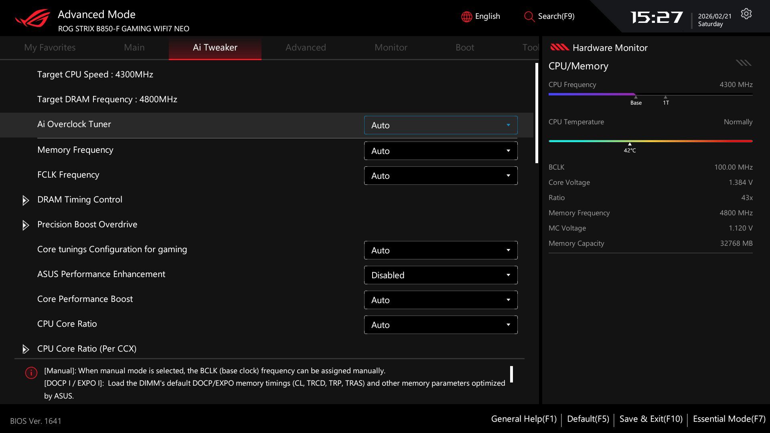The width and height of the screenshot is (770, 433).
Task: Click the help text scrollbar
Action: click(x=511, y=374)
